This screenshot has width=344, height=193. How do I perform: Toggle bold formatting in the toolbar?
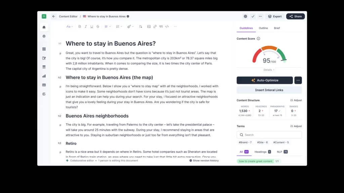[80, 27]
